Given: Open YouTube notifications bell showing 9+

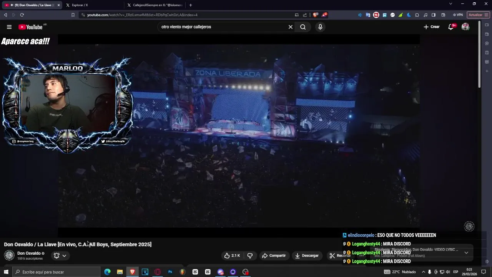Looking at the screenshot, I should click(x=451, y=27).
